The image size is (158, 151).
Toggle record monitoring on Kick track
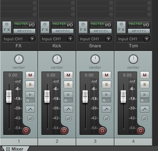[x=68, y=95]
